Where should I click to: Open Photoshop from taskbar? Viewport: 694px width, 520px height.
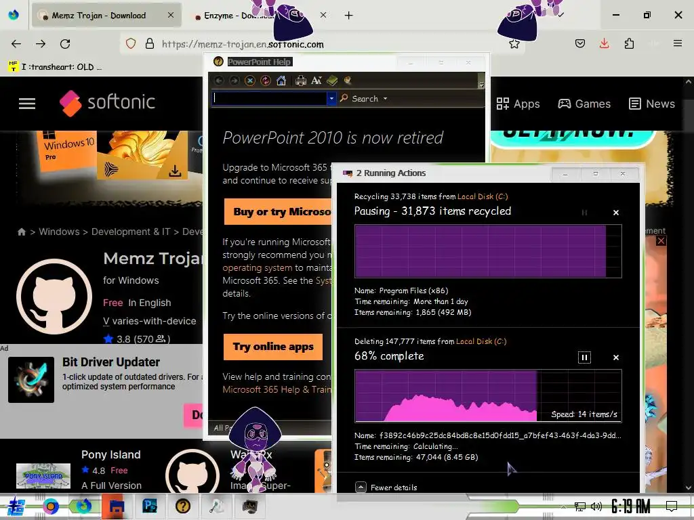click(x=150, y=506)
